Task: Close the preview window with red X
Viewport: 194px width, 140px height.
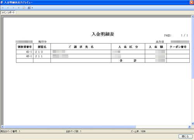Action: pyautogui.click(x=192, y=2)
